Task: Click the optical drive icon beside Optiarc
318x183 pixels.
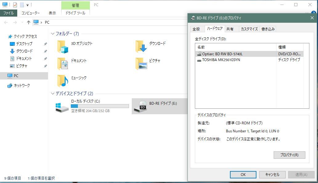Action: [x=199, y=54]
